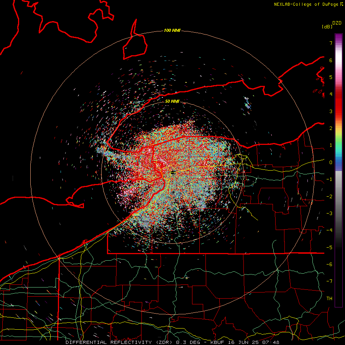Screen dimensions: 345x345
Task: Click the -6 value on color scale
Action: (x=329, y=264)
